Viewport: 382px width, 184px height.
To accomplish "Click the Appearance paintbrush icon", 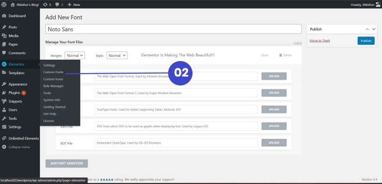I will pos(4,84).
